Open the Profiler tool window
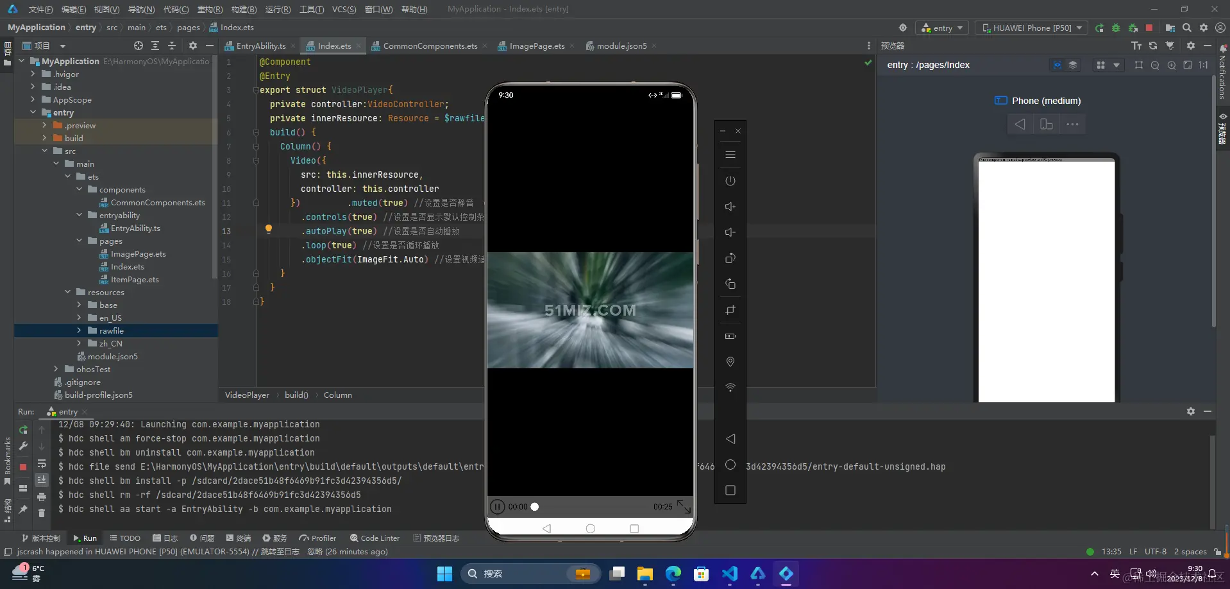 pos(317,538)
